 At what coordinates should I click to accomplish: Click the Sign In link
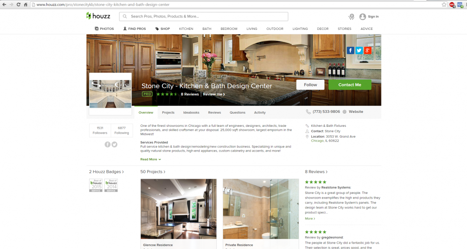tap(373, 17)
